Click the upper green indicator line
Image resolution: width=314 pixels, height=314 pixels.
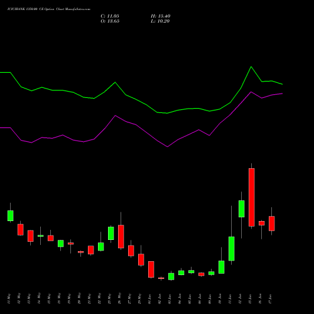pos(146,105)
